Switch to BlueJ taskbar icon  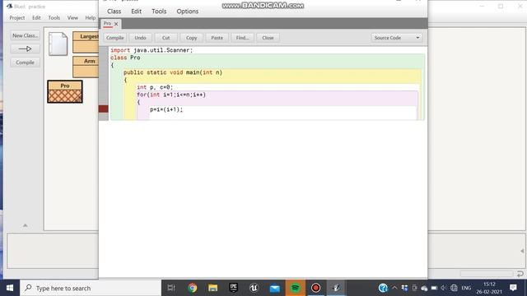coord(336,288)
